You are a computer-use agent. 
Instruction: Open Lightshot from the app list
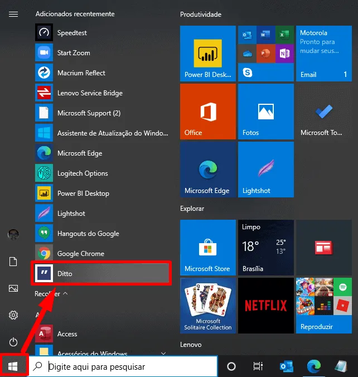tap(101, 213)
